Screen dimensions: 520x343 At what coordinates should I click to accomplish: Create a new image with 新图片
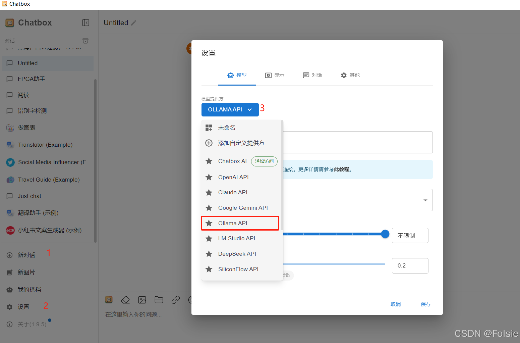pos(48,272)
